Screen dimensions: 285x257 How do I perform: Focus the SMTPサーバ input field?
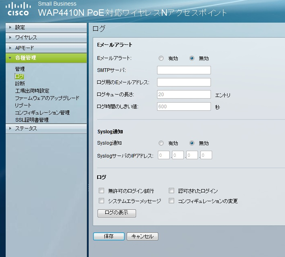point(184,70)
